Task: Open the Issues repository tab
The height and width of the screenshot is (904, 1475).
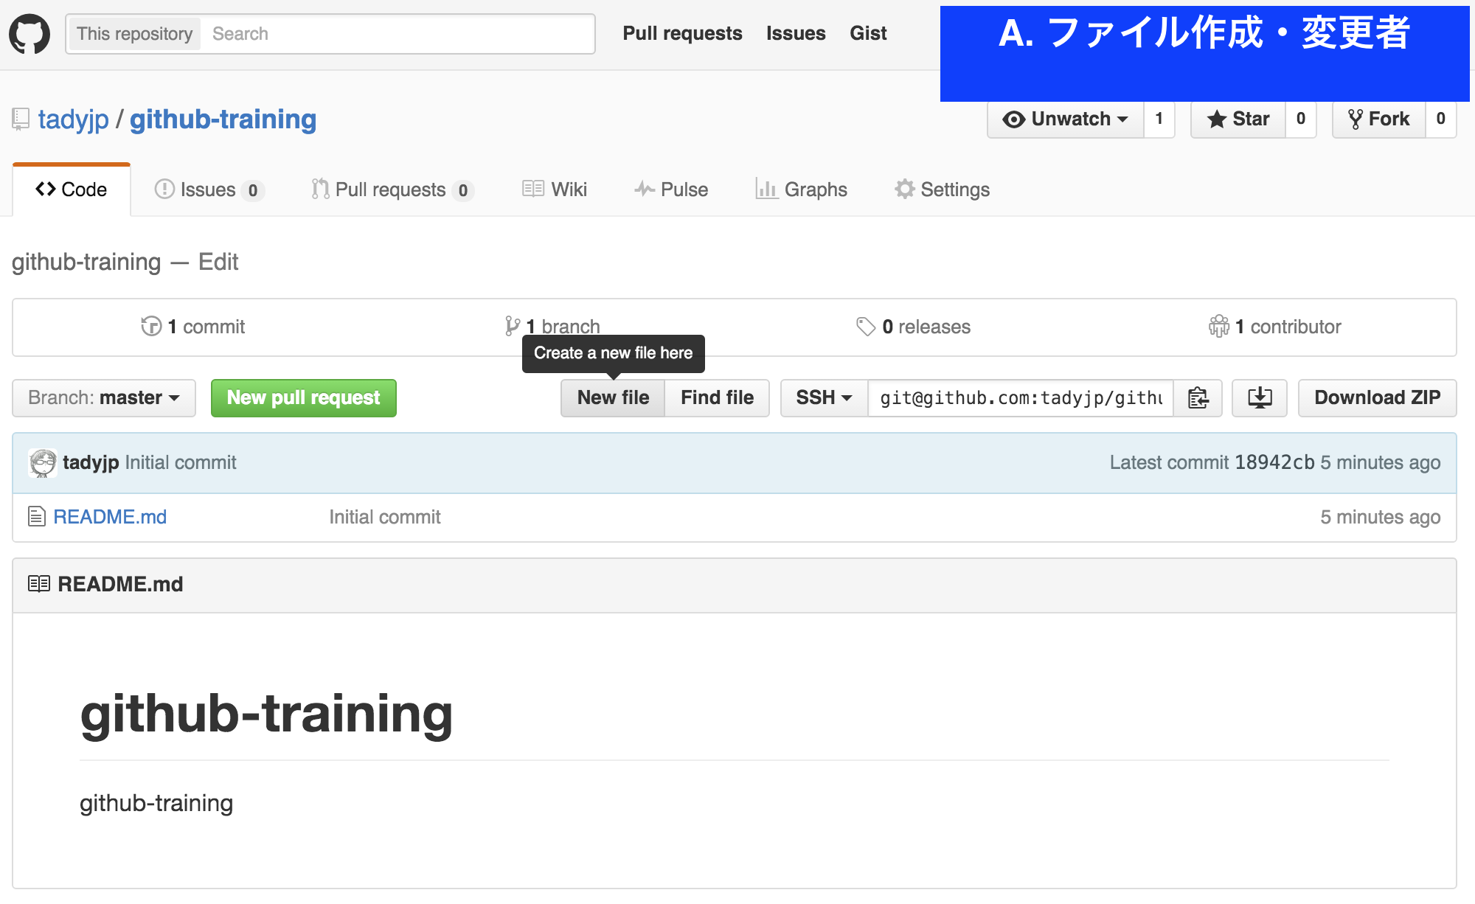Action: point(209,190)
